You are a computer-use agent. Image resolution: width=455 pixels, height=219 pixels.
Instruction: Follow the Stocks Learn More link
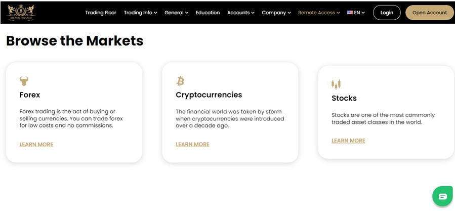[x=348, y=141]
